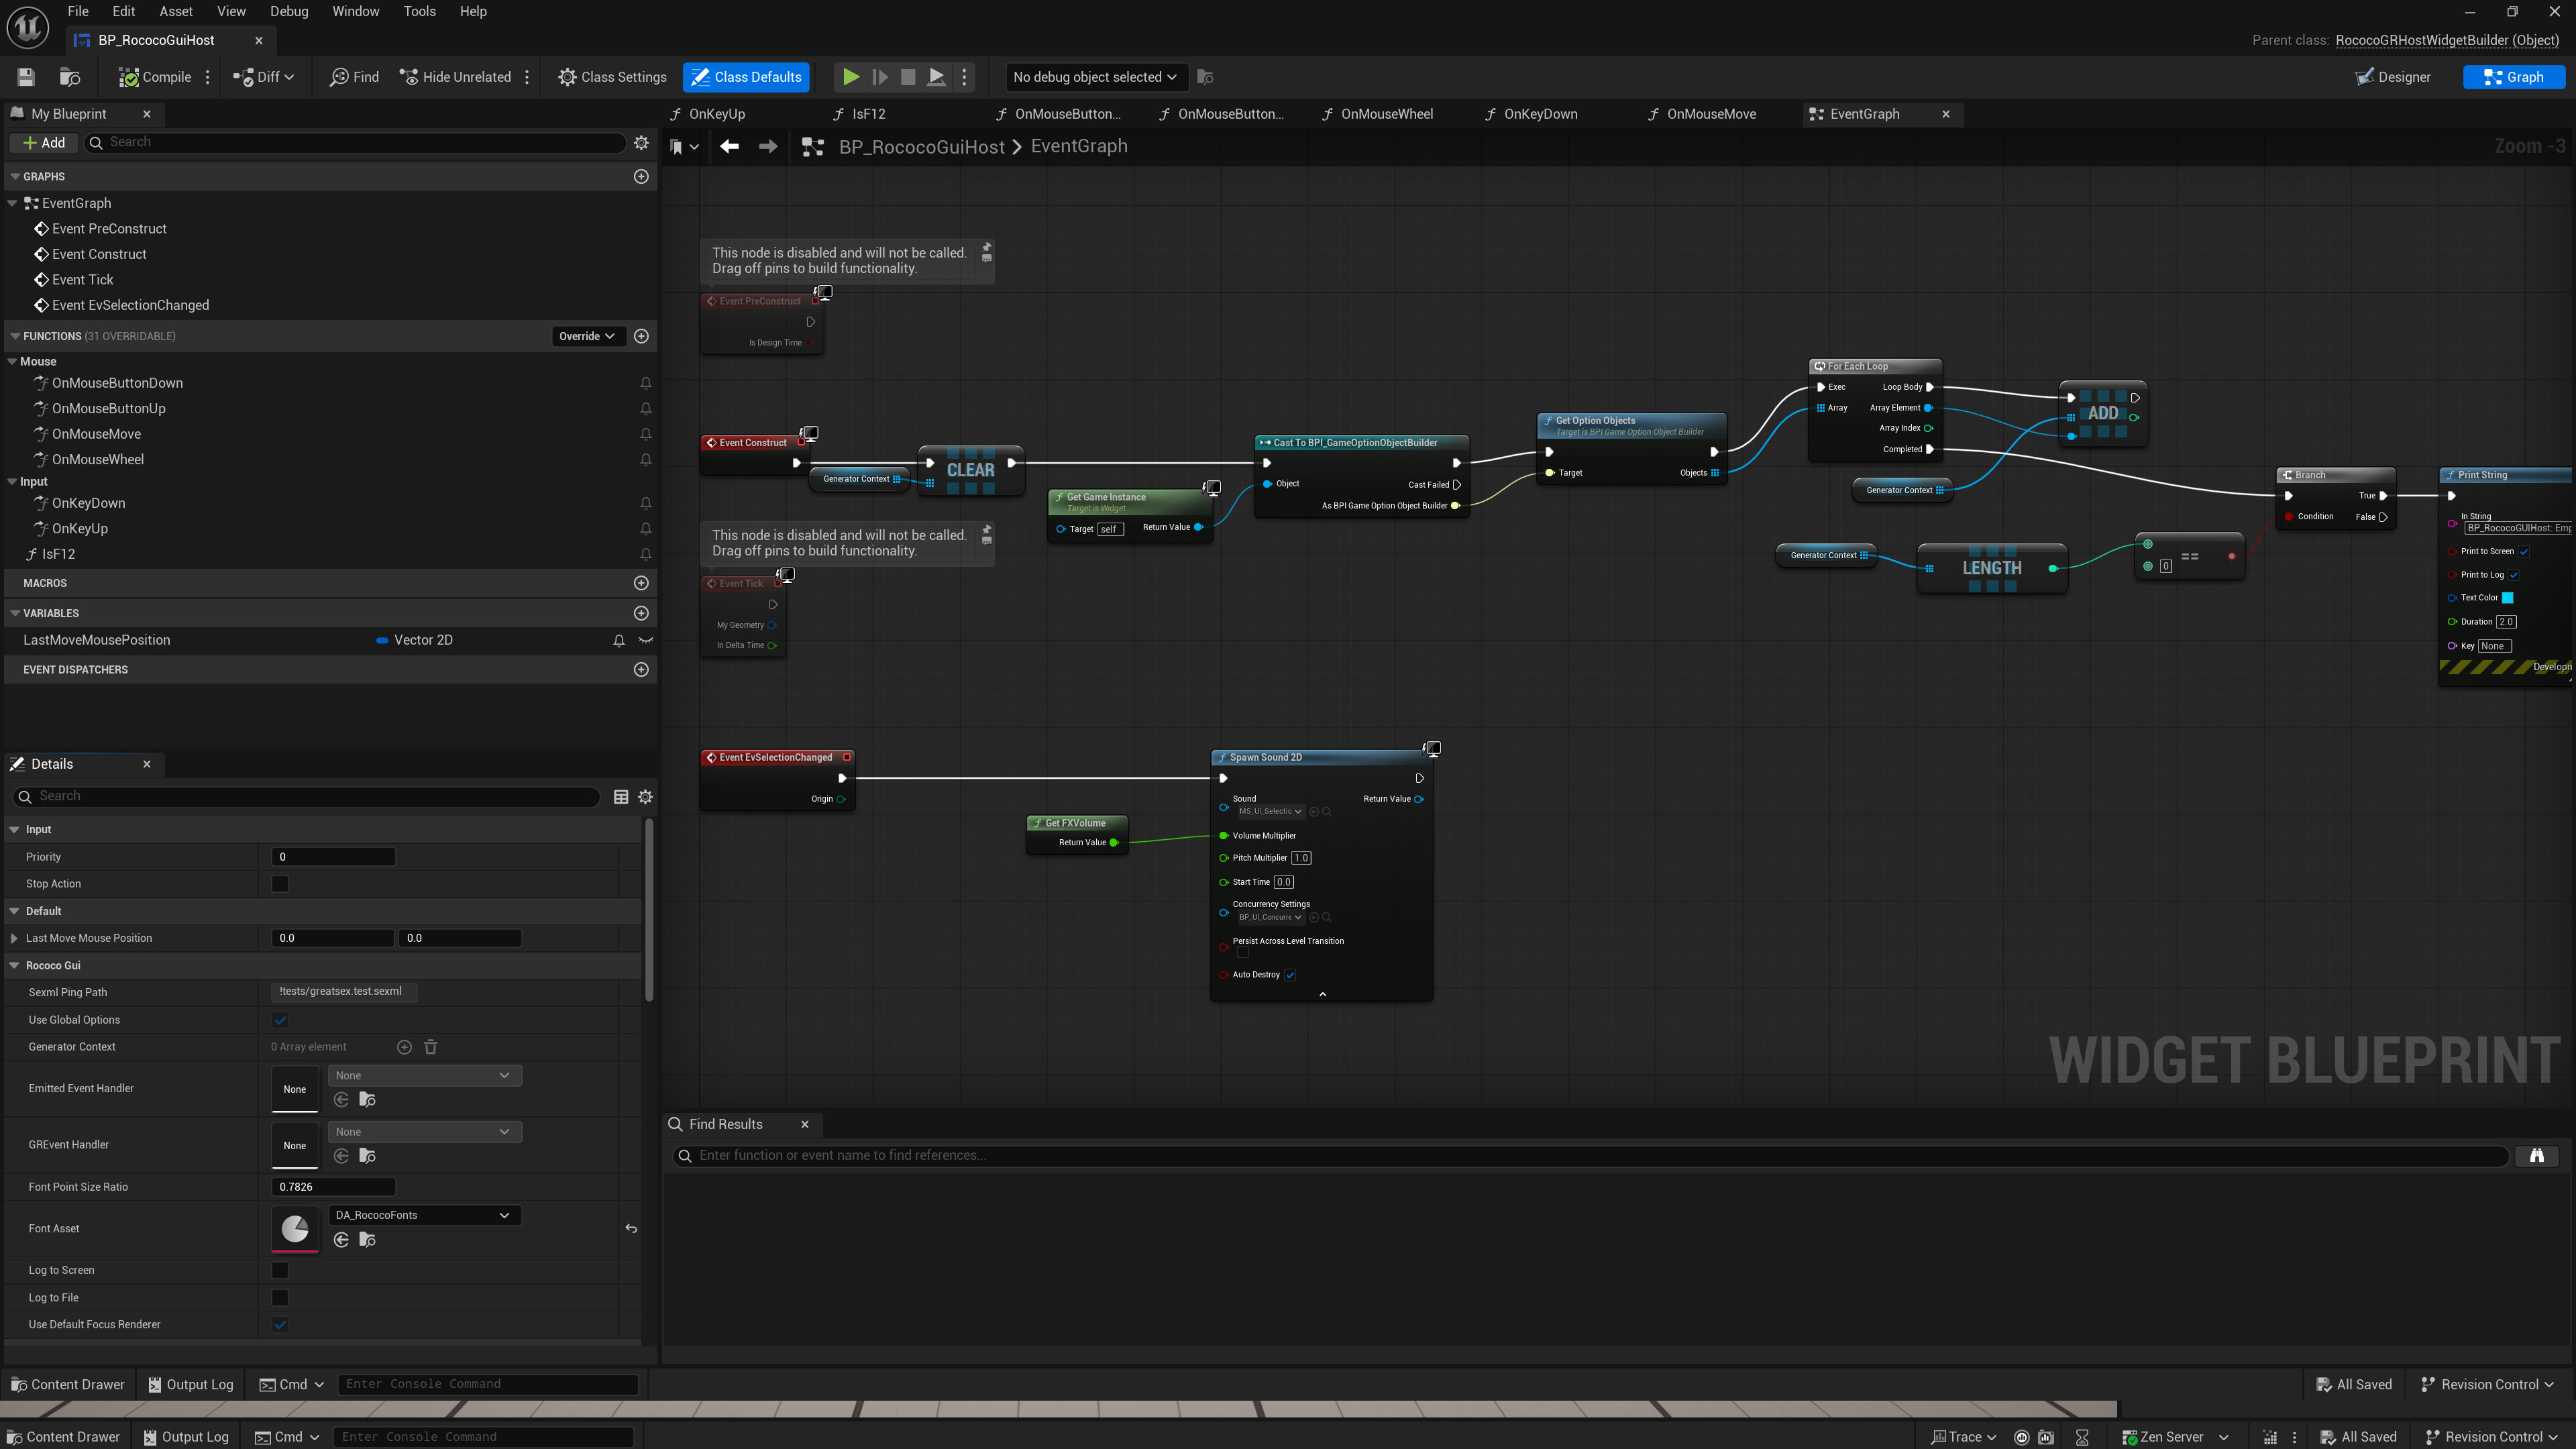
Task: Click the Print String Text Color swatch
Action: click(x=2507, y=598)
